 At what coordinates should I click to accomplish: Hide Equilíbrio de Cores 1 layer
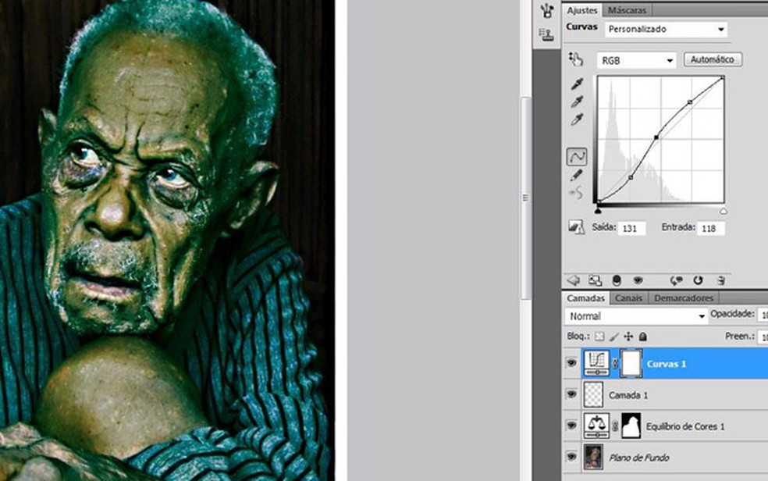[571, 425]
